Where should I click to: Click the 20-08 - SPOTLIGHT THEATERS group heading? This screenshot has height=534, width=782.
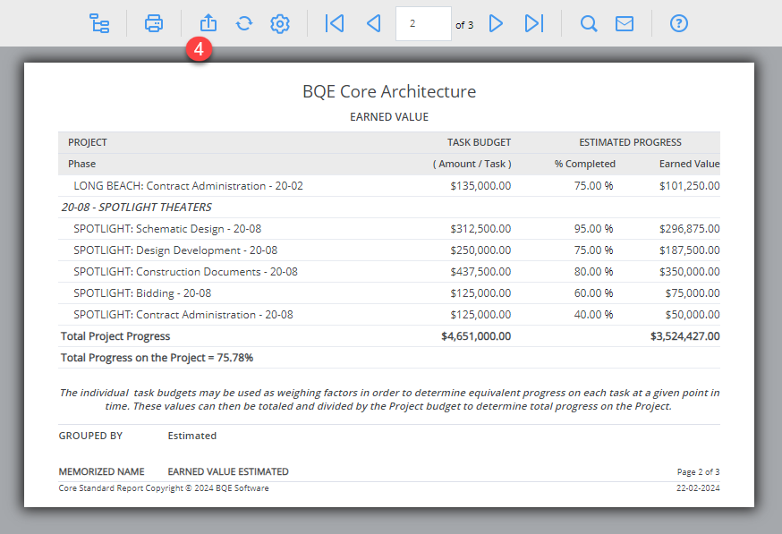[x=137, y=208]
